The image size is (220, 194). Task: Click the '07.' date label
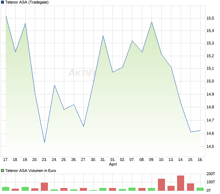(x=132, y=160)
